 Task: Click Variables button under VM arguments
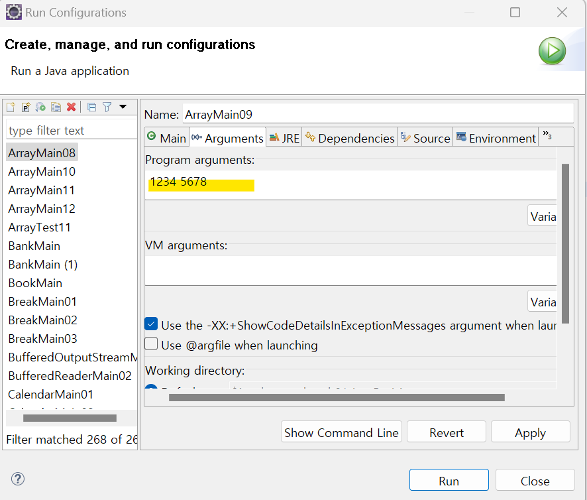542,301
